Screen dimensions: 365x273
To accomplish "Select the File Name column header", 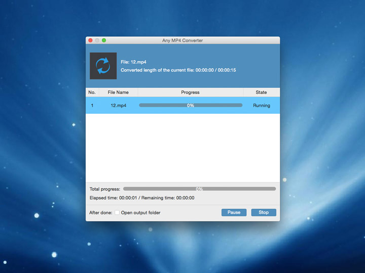I will click(x=118, y=93).
